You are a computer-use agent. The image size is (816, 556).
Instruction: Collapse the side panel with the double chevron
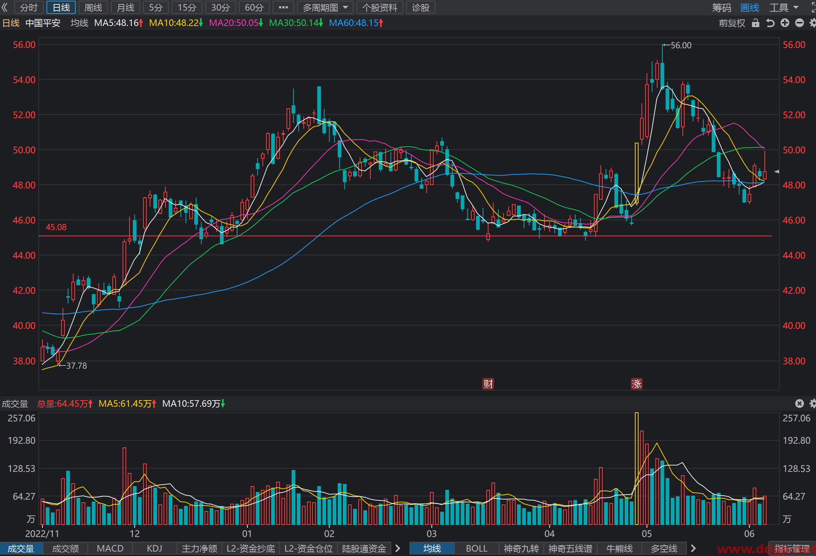pos(5,7)
